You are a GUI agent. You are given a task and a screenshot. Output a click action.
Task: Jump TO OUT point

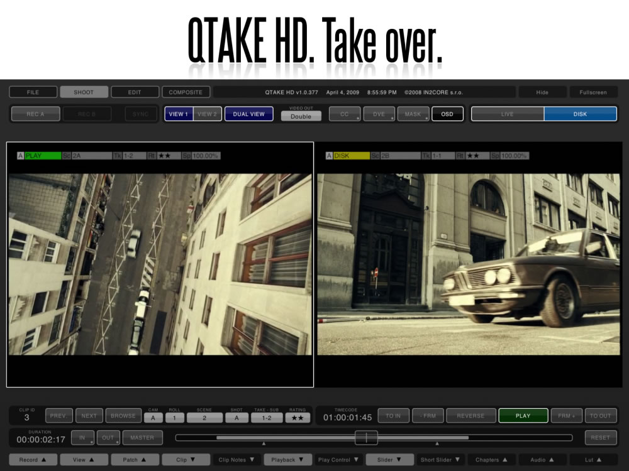601,416
